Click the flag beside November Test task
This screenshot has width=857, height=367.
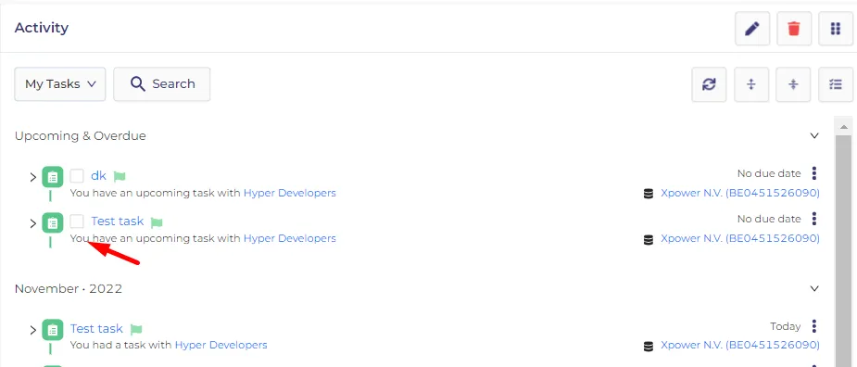coord(136,329)
